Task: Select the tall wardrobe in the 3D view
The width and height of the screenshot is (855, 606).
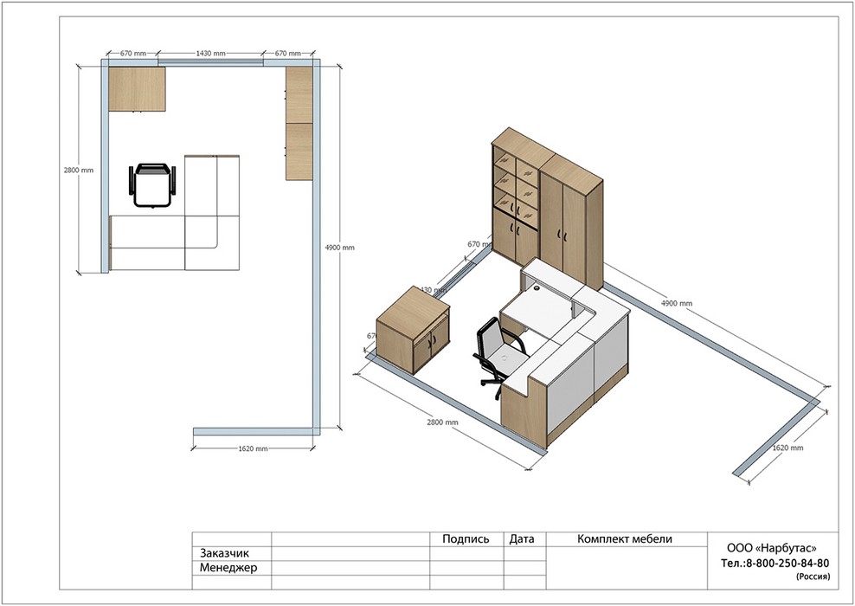Action: [571, 220]
